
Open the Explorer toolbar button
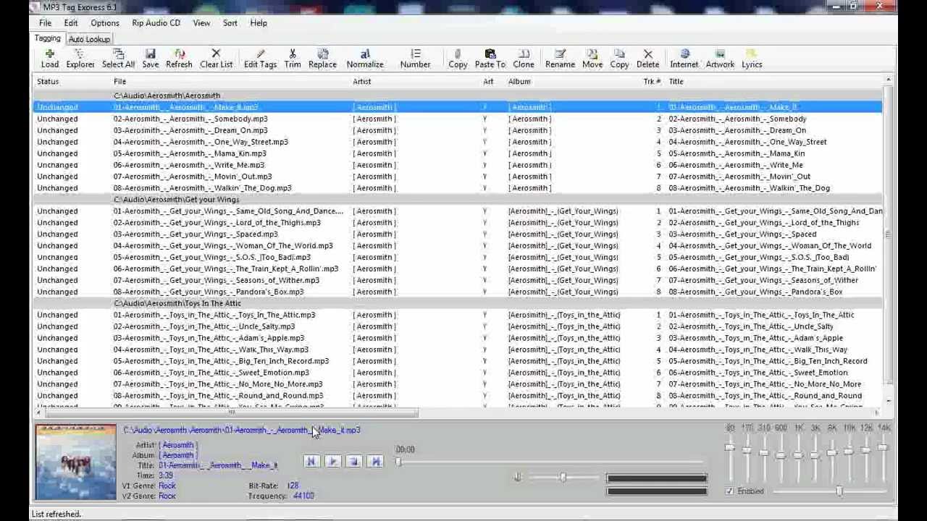click(80, 58)
